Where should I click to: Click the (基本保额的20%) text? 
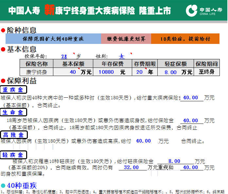pyautogui.click(x=28, y=167)
